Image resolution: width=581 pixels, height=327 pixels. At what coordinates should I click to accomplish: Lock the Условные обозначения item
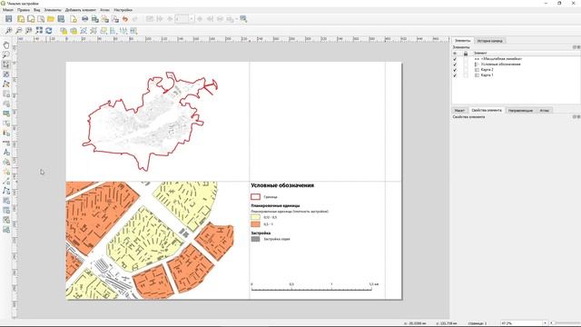pos(466,64)
